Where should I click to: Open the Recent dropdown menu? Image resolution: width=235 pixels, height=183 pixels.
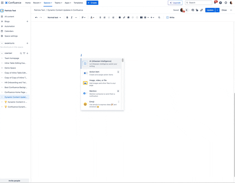[37, 3]
